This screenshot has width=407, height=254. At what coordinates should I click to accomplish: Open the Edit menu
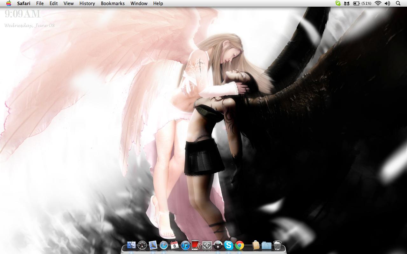[53, 3]
